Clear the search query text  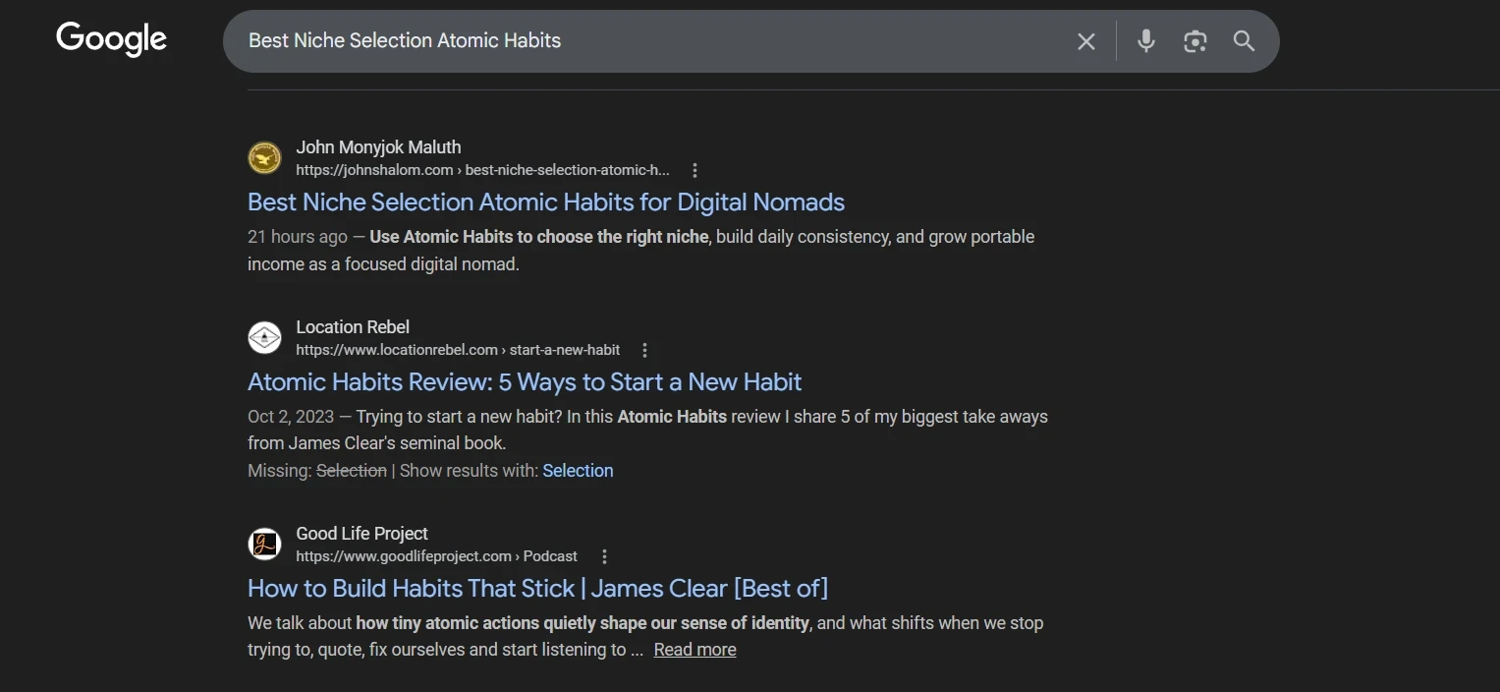(x=1085, y=41)
